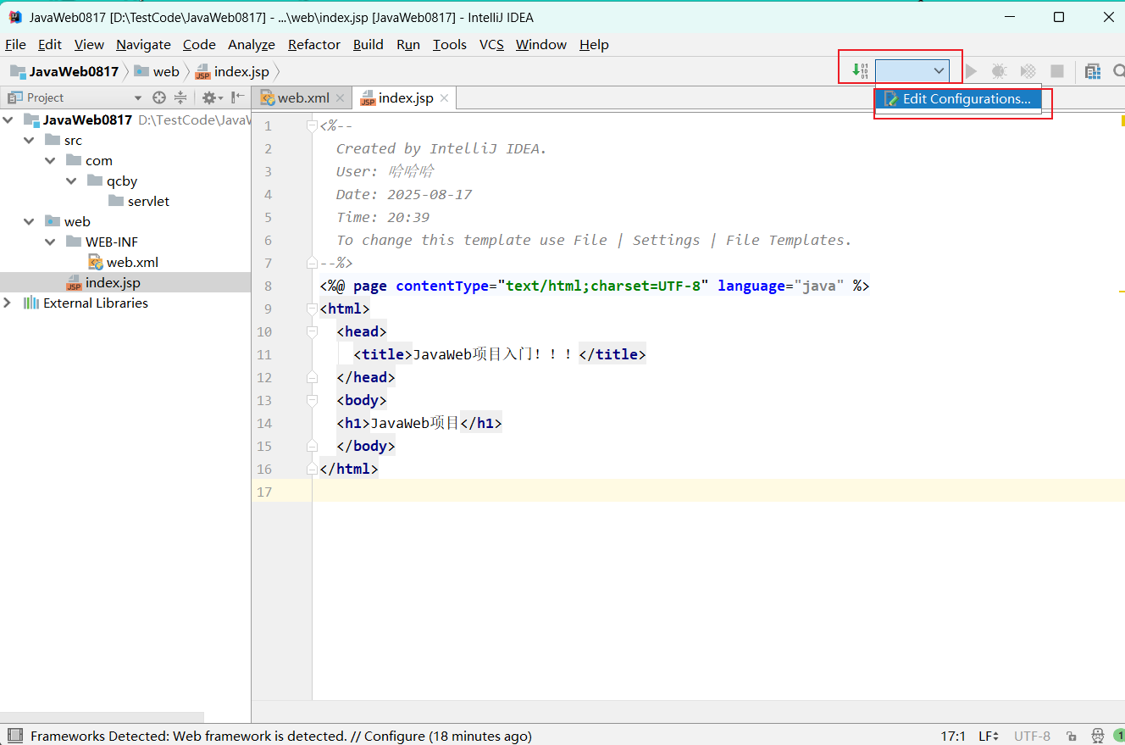The image size is (1125, 745).
Task: Open the Window menu
Action: tap(541, 44)
